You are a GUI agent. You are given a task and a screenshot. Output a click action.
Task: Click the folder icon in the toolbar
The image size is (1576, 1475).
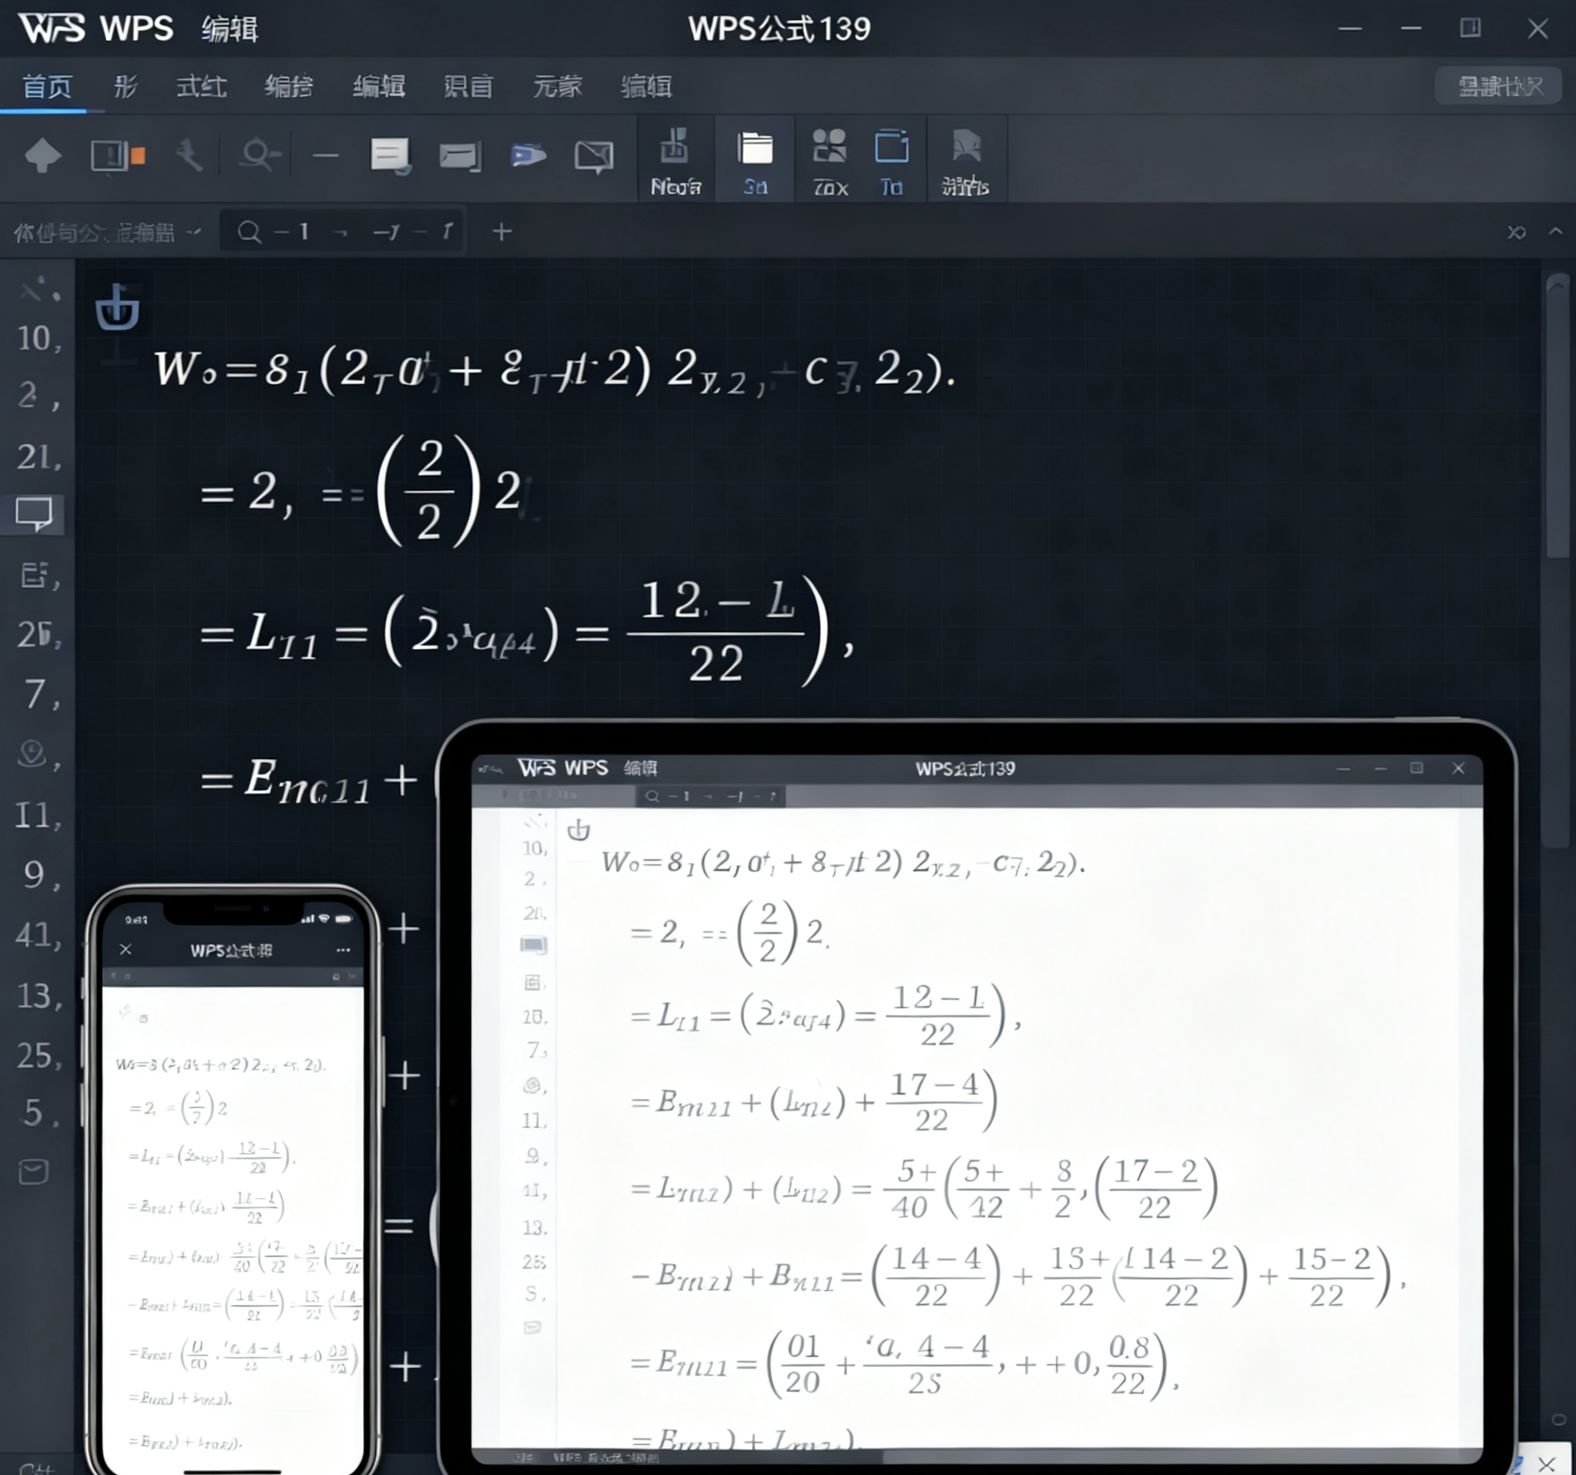[x=755, y=149]
